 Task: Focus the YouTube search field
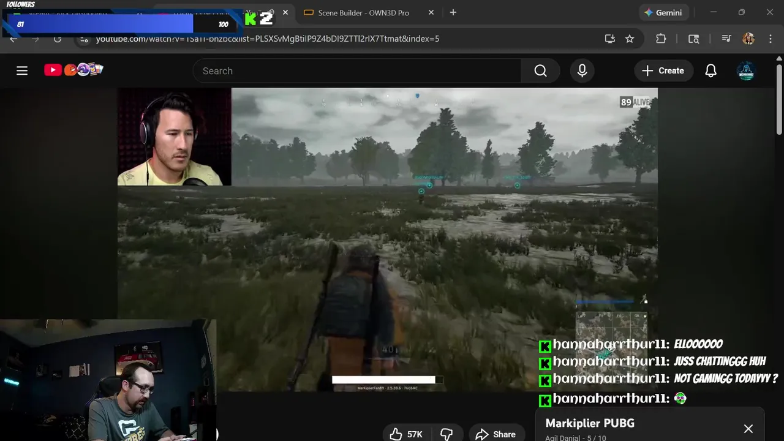tap(357, 70)
